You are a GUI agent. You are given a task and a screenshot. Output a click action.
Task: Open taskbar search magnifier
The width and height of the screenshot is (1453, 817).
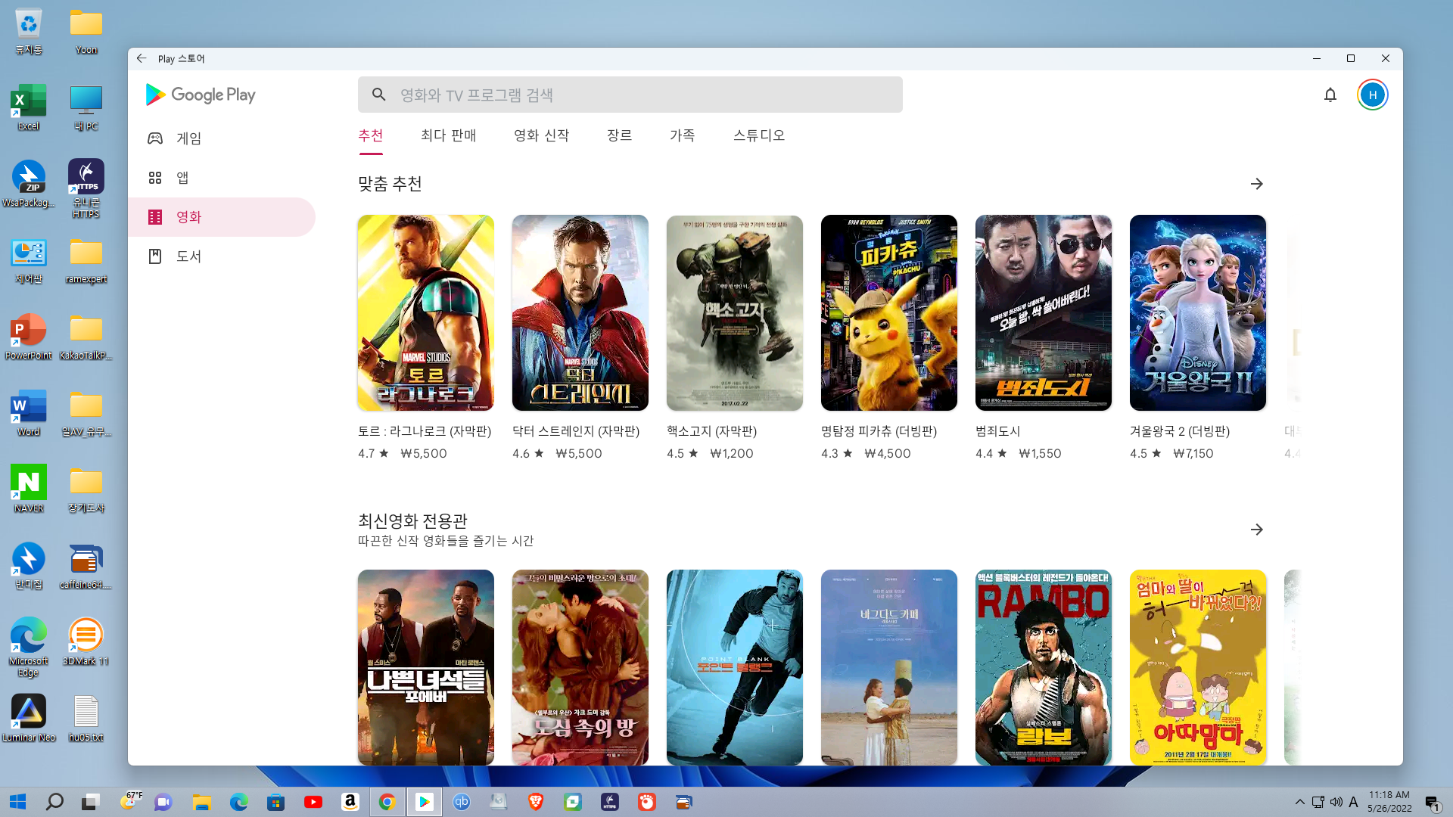54,802
